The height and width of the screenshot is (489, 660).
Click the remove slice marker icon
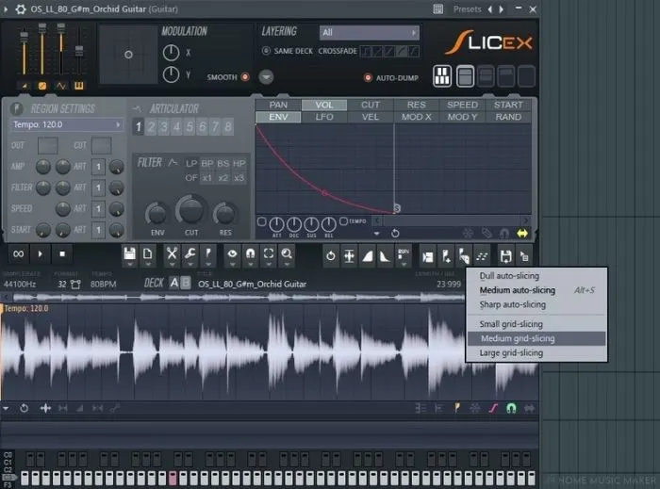click(x=428, y=256)
